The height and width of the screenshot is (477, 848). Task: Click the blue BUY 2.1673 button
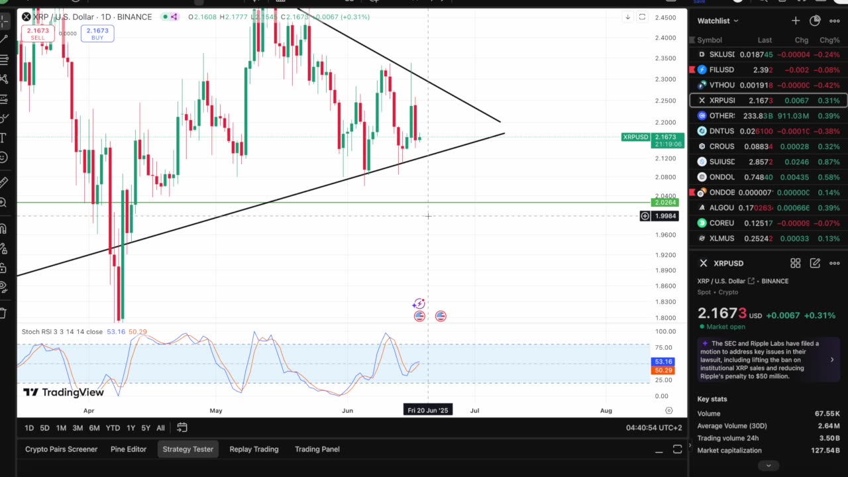97,33
